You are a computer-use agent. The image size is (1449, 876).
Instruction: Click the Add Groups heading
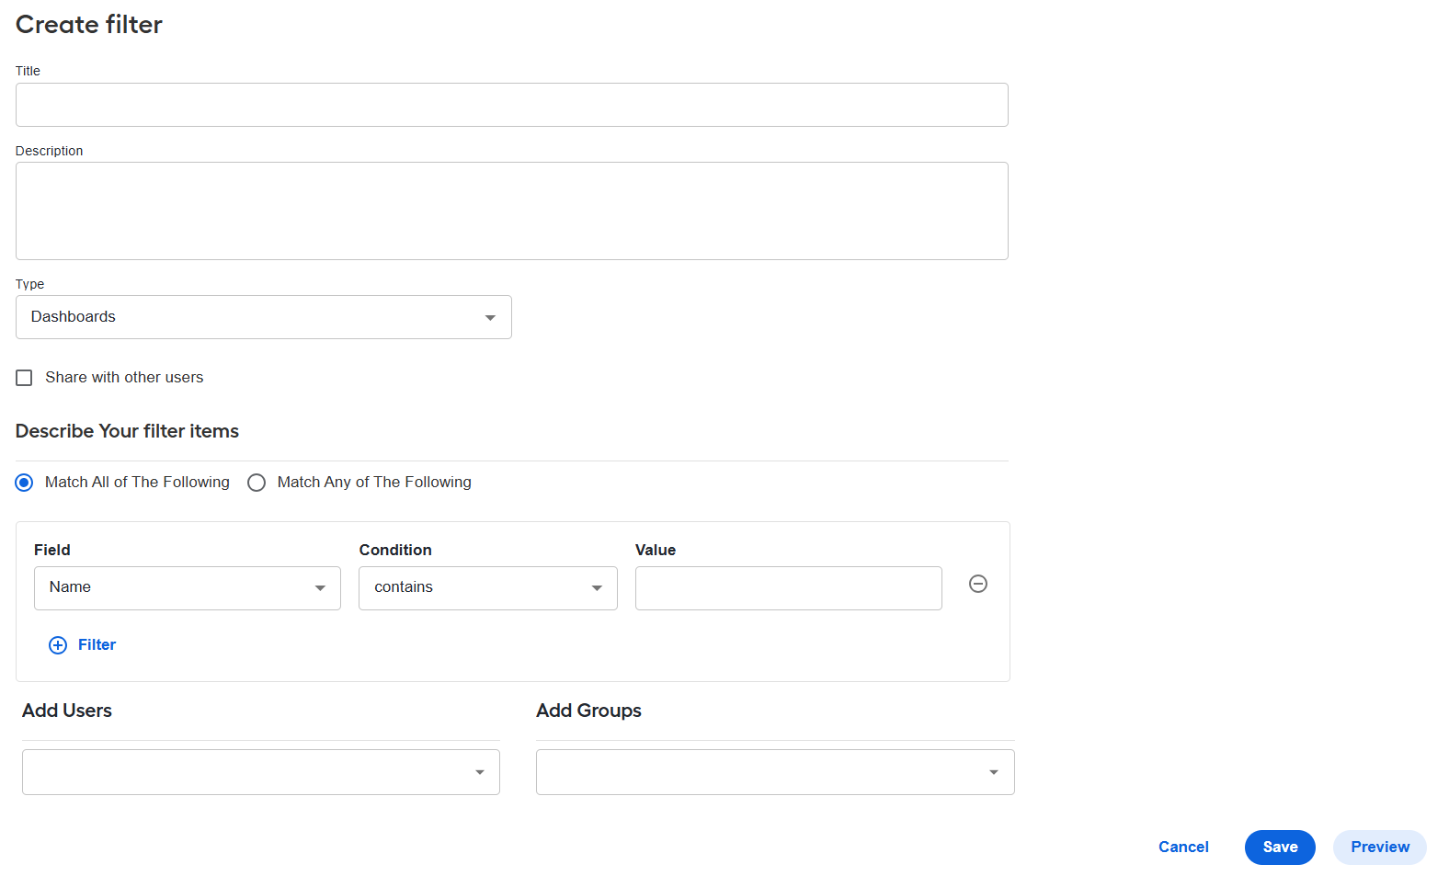pyautogui.click(x=588, y=711)
